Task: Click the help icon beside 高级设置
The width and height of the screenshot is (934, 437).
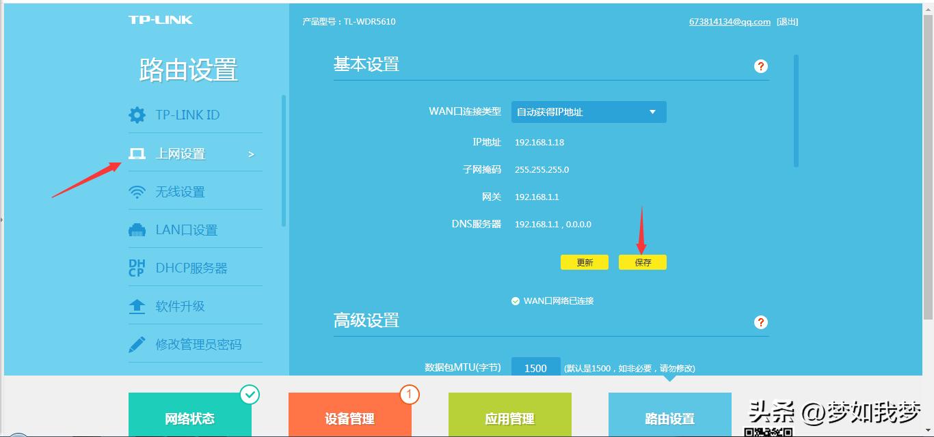Action: 760,322
